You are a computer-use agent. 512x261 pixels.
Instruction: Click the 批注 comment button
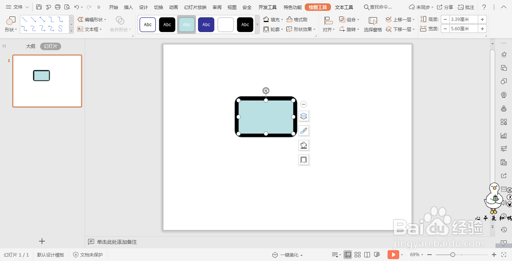click(466, 7)
